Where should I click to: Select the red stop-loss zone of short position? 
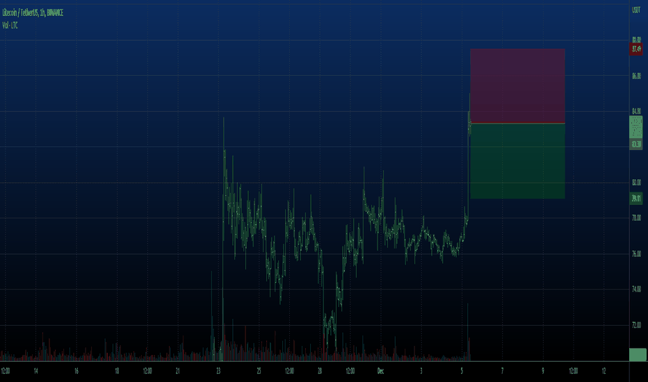pyautogui.click(x=517, y=86)
